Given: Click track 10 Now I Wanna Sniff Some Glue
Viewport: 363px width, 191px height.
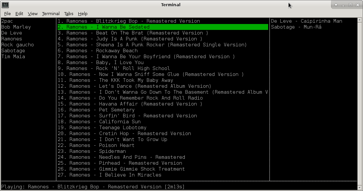Looking at the screenshot, I should [x=151, y=74].
